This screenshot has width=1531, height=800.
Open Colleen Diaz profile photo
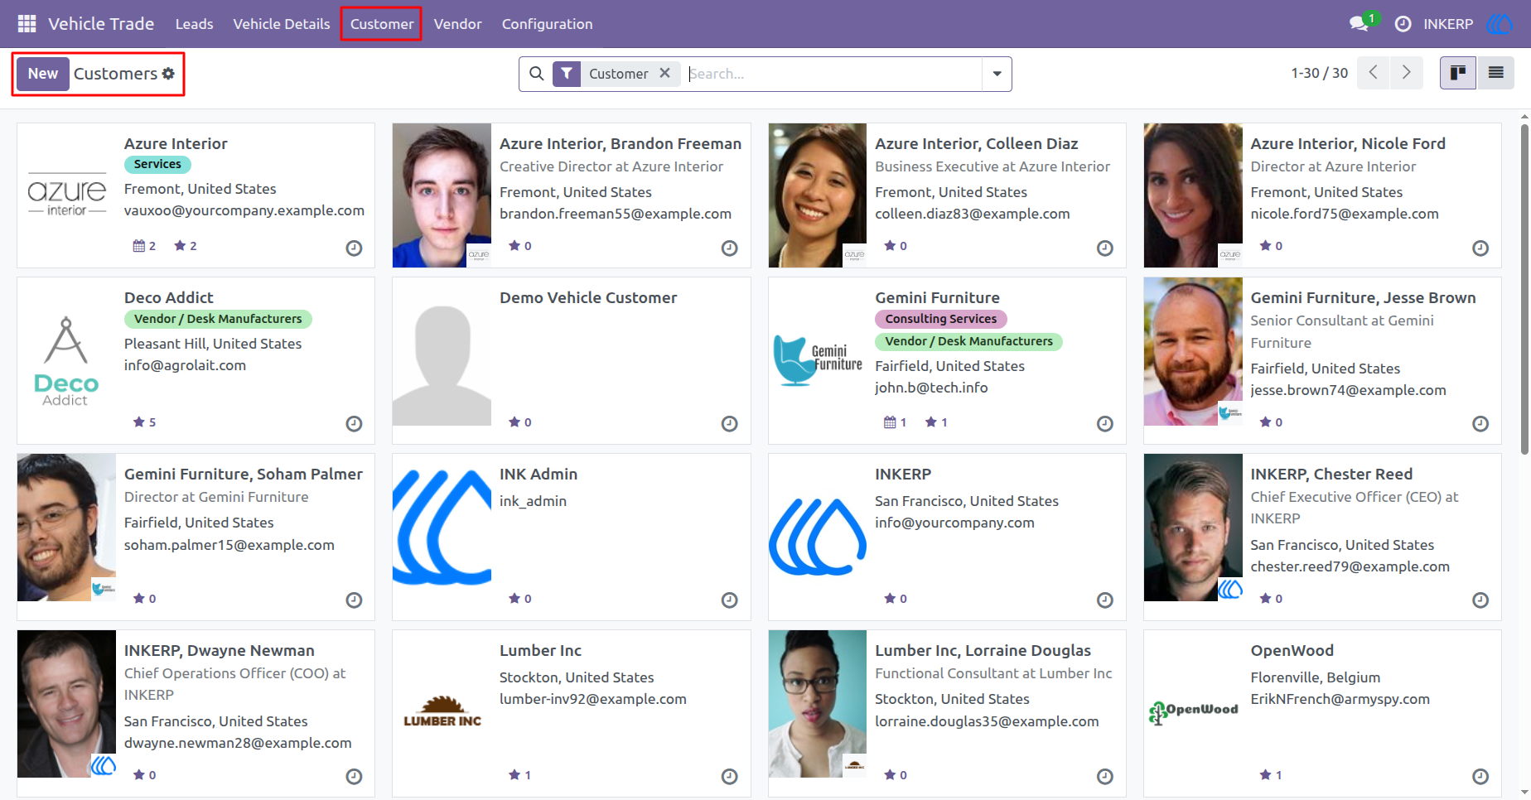click(x=817, y=195)
